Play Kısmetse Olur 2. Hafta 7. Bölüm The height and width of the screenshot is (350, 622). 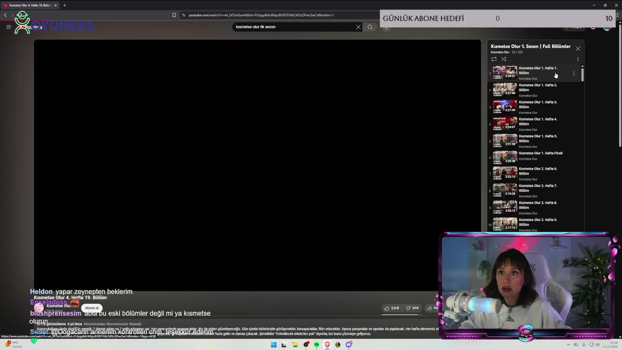pos(538,188)
